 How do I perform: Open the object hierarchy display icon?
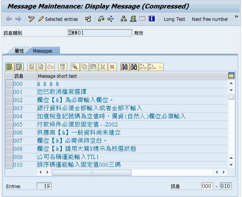click(124, 19)
